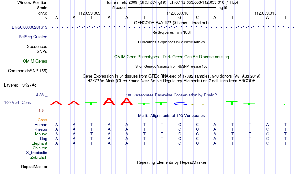Image resolution: width=295 pixels, height=174 pixels.
Task: Select the Rhesus species label
Action: pos(40,129)
